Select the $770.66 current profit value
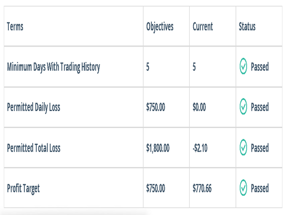287x215 pixels. point(202,188)
